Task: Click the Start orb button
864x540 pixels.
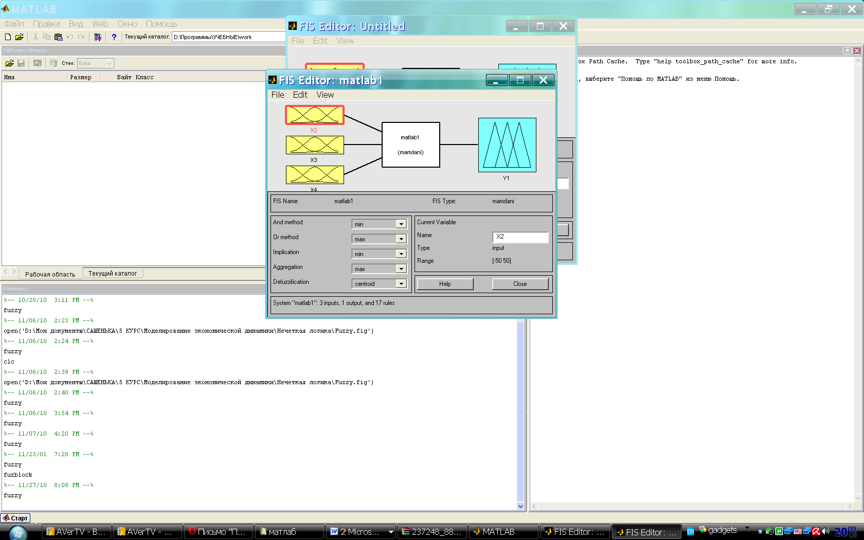Action: 18,533
